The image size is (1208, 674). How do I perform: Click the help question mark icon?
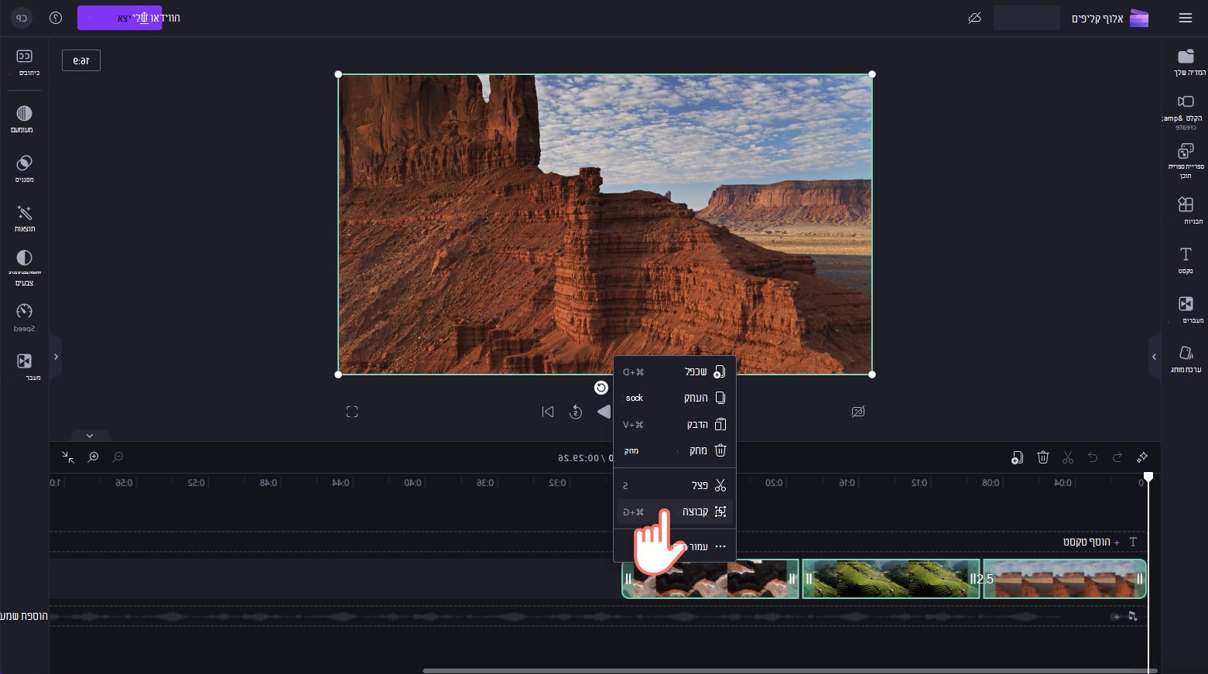click(x=56, y=18)
